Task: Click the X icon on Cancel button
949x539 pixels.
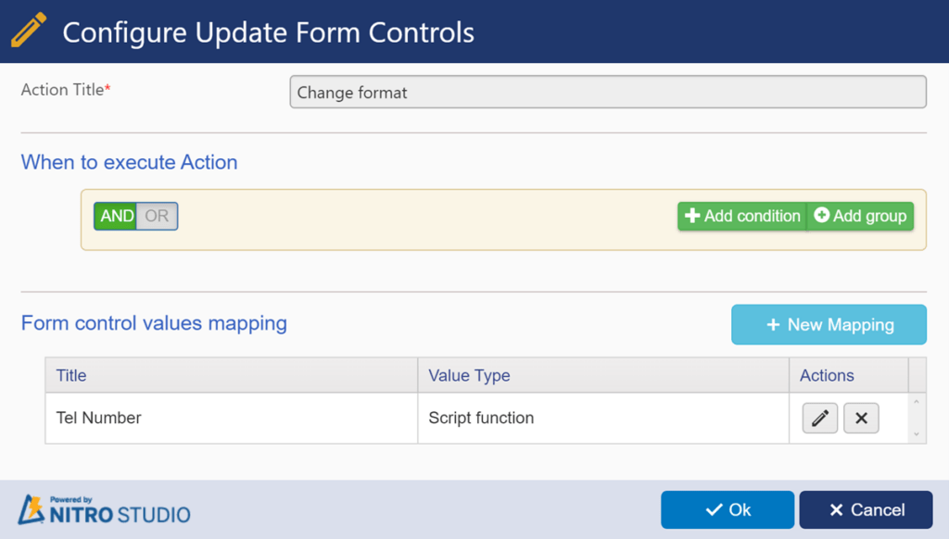Action: [x=837, y=510]
